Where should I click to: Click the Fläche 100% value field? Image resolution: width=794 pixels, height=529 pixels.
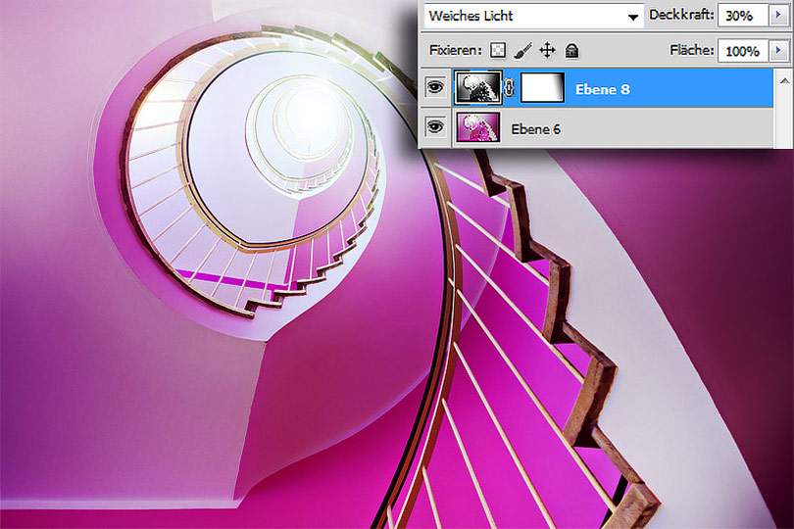[743, 51]
